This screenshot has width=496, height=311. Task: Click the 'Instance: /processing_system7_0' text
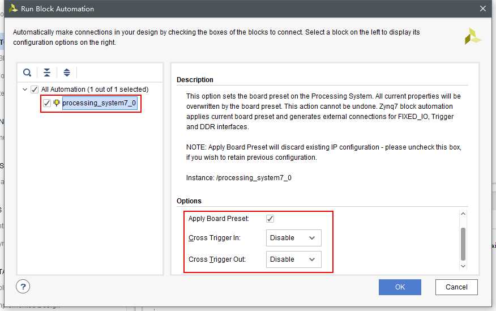pyautogui.click(x=239, y=178)
